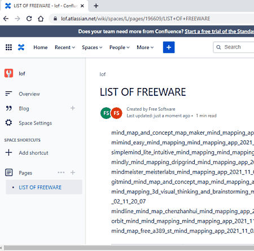Click the line starting mind_mapping_3d_visual_thinking

pyautogui.click(x=182, y=192)
